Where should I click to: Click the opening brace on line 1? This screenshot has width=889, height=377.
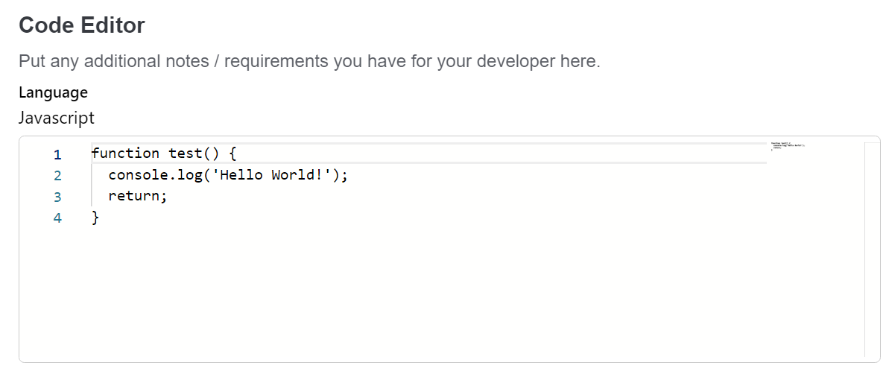232,153
